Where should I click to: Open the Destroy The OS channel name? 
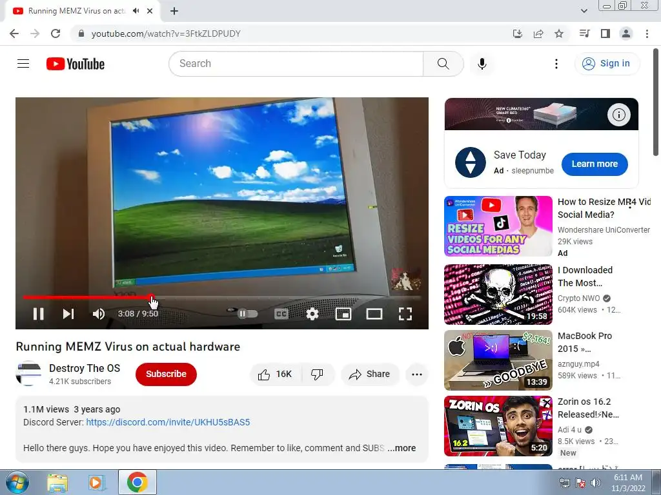85,368
